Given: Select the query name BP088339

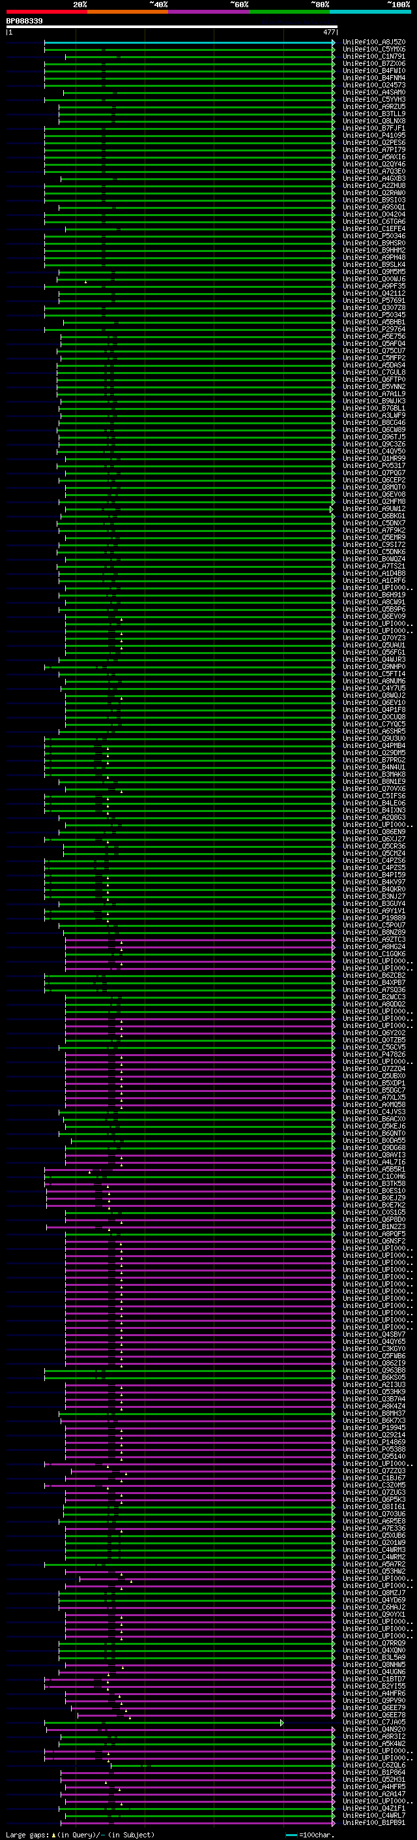Looking at the screenshot, I should [x=24, y=21].
